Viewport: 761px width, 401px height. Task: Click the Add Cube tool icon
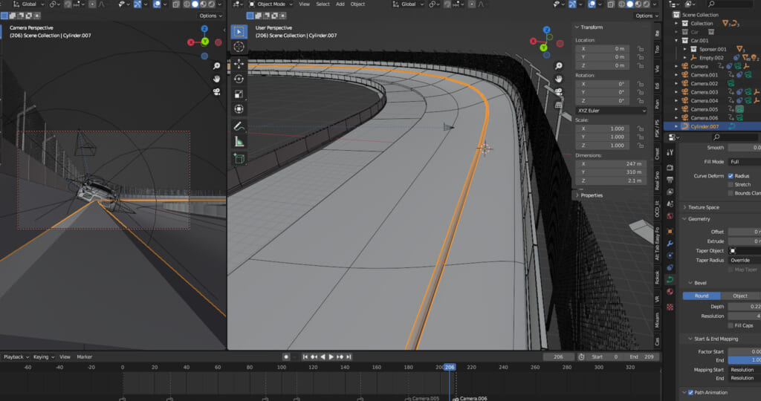click(x=239, y=158)
